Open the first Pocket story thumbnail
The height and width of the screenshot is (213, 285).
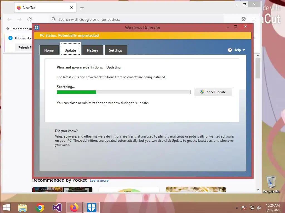point(62,189)
